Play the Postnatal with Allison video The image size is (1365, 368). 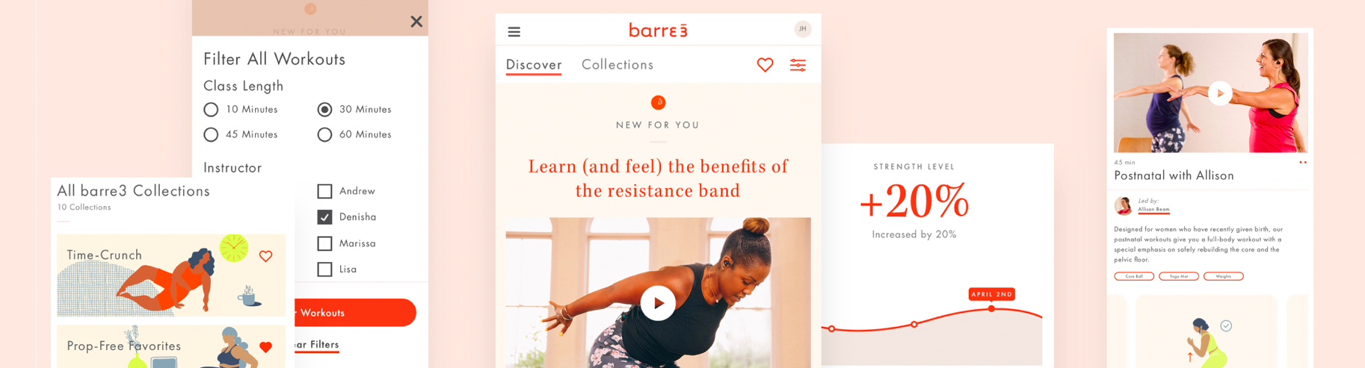click(1220, 93)
